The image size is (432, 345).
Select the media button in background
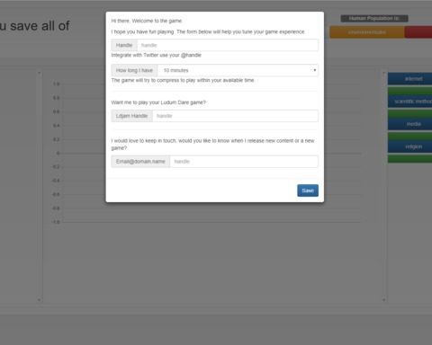click(x=409, y=124)
